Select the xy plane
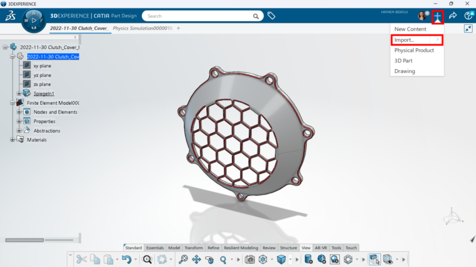The width and height of the screenshot is (476, 267). [x=42, y=66]
